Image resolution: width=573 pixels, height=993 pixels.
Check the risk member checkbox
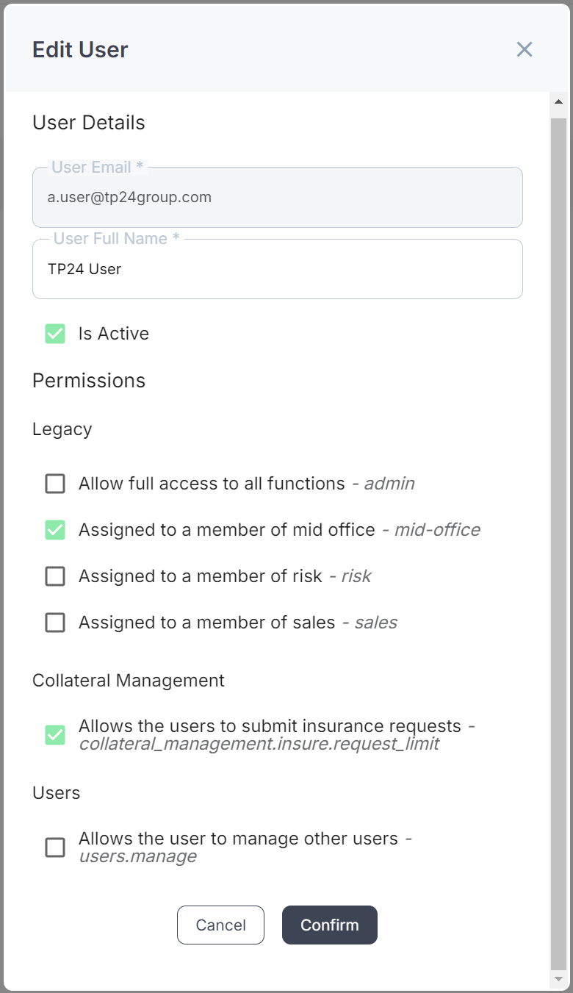coord(54,576)
